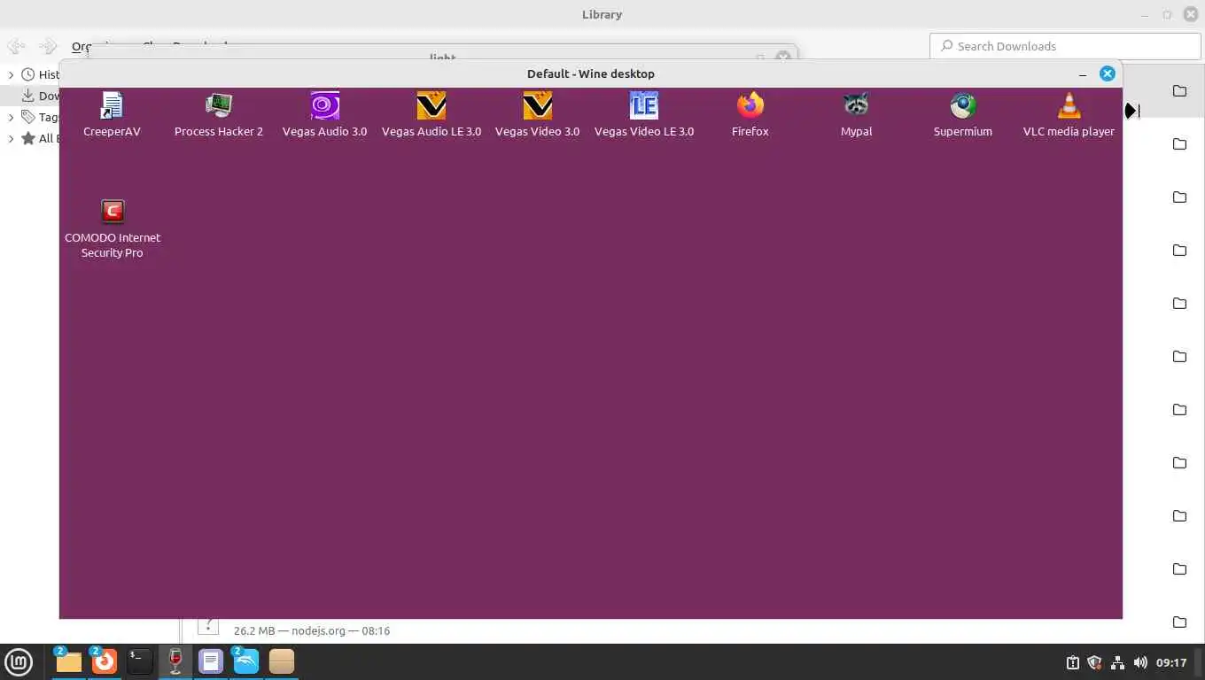
Task: Minimize the Wine desktop window
Action: coord(1083,74)
